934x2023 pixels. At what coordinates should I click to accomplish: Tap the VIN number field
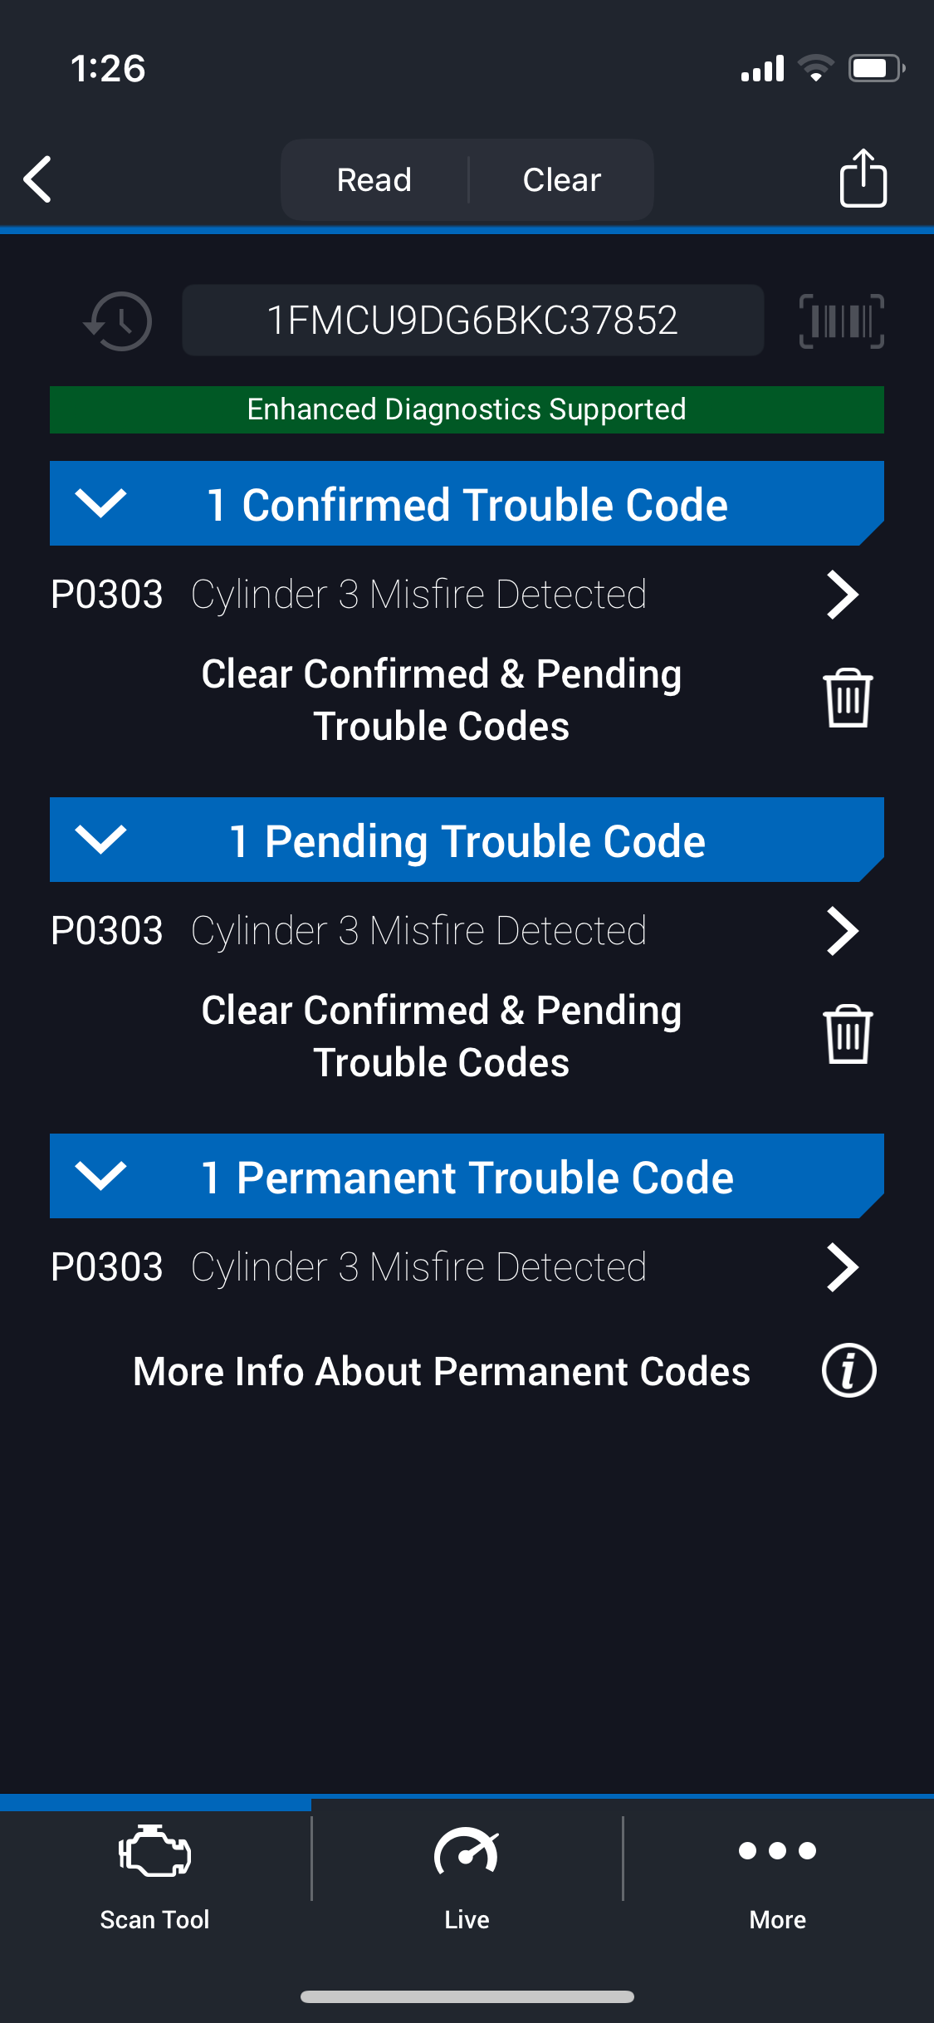[x=472, y=321]
